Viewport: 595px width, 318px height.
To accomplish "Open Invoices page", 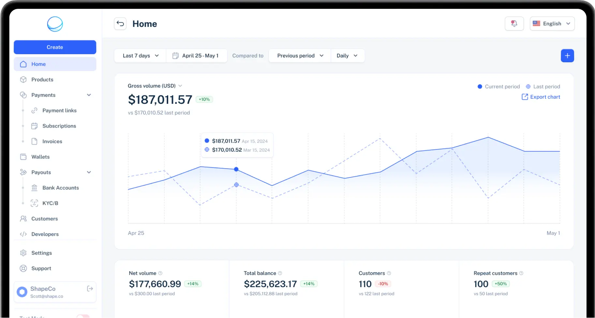I will click(52, 142).
